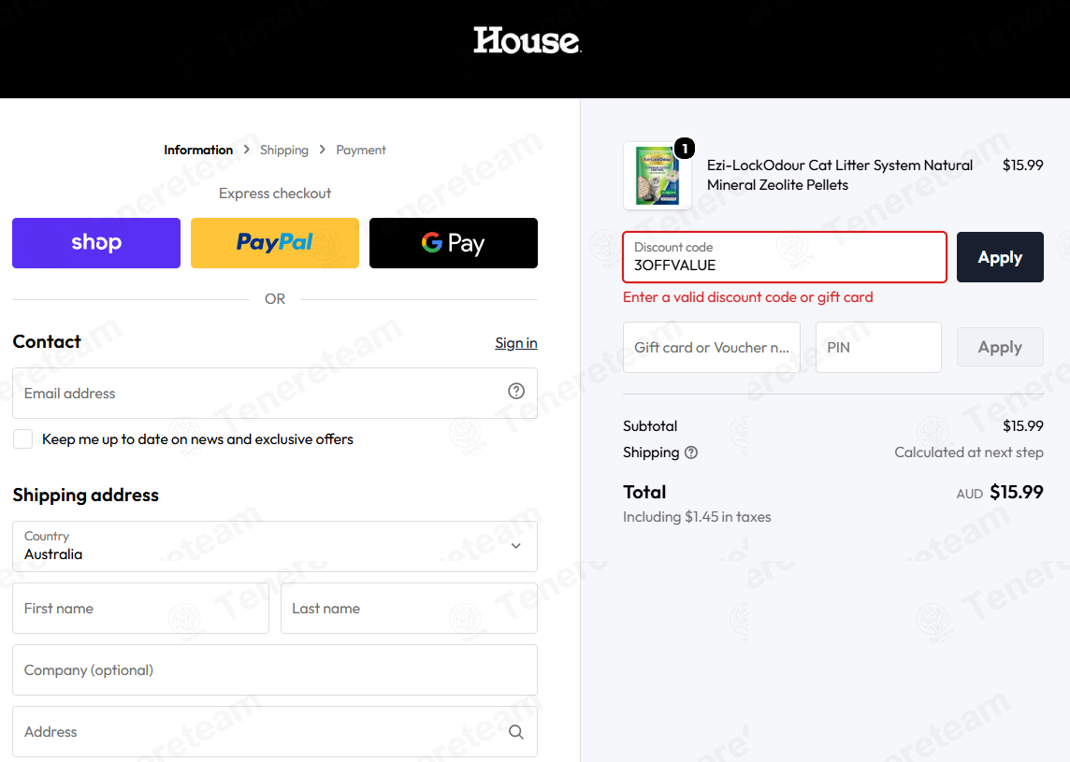Open the cat litter product thumbnail

pyautogui.click(x=657, y=176)
